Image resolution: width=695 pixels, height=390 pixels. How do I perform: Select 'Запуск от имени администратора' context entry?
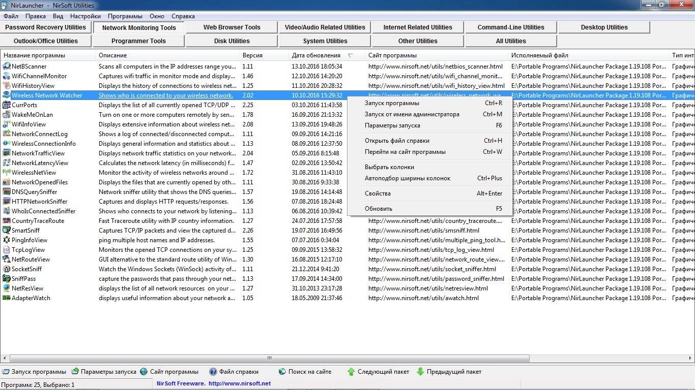point(430,114)
